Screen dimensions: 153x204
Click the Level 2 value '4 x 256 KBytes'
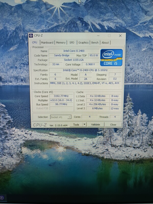click(98, 104)
